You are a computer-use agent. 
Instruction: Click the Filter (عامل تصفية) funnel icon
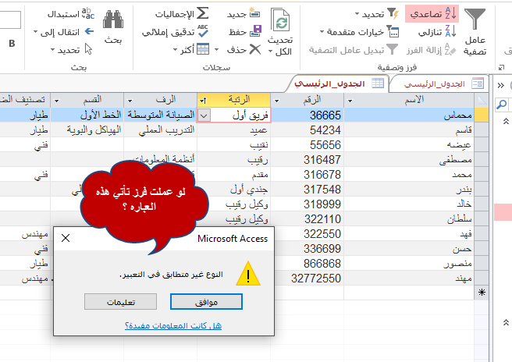click(x=475, y=19)
